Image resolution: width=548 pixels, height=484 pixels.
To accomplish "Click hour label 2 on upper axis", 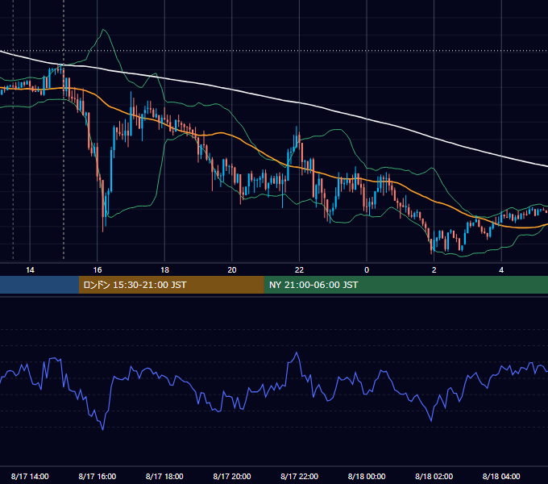I will [x=434, y=270].
